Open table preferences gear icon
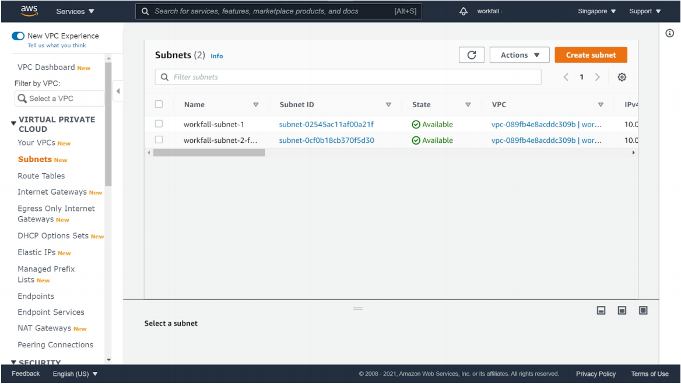The width and height of the screenshot is (681, 384). tap(622, 77)
